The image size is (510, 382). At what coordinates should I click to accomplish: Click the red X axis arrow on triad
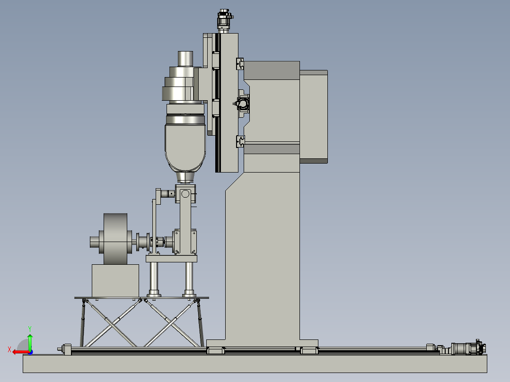(20, 352)
